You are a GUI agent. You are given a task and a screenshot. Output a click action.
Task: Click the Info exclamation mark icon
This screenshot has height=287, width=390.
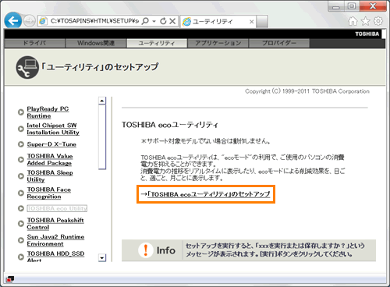146,250
